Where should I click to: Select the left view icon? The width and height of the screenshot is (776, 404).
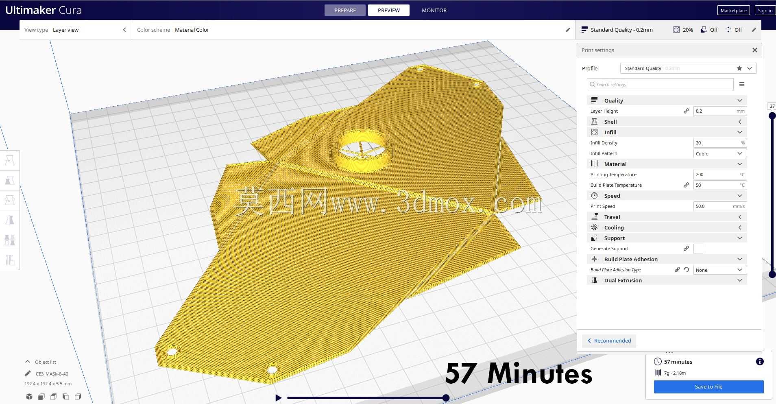(x=65, y=397)
